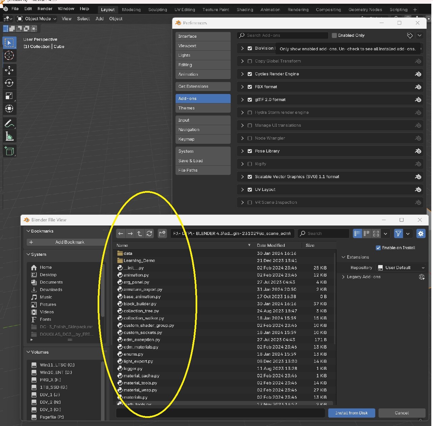This screenshot has height=426, width=433.
Task: Open file view settings gear icon
Action: [x=421, y=233]
